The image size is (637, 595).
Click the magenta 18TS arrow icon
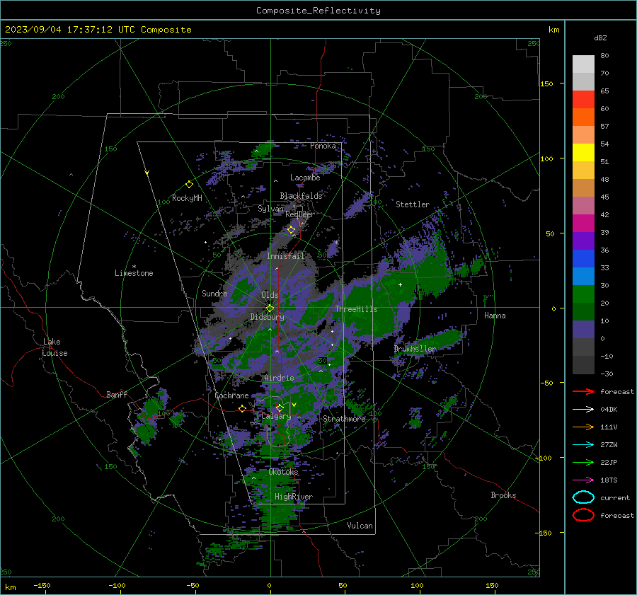click(x=583, y=480)
